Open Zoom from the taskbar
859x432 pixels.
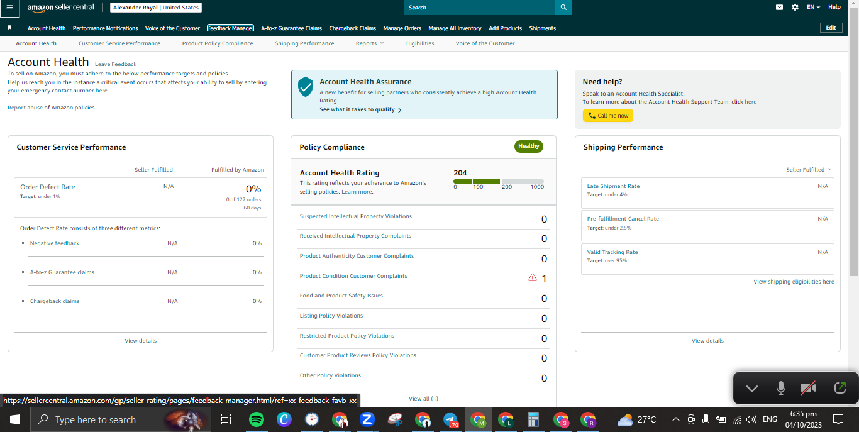click(367, 419)
